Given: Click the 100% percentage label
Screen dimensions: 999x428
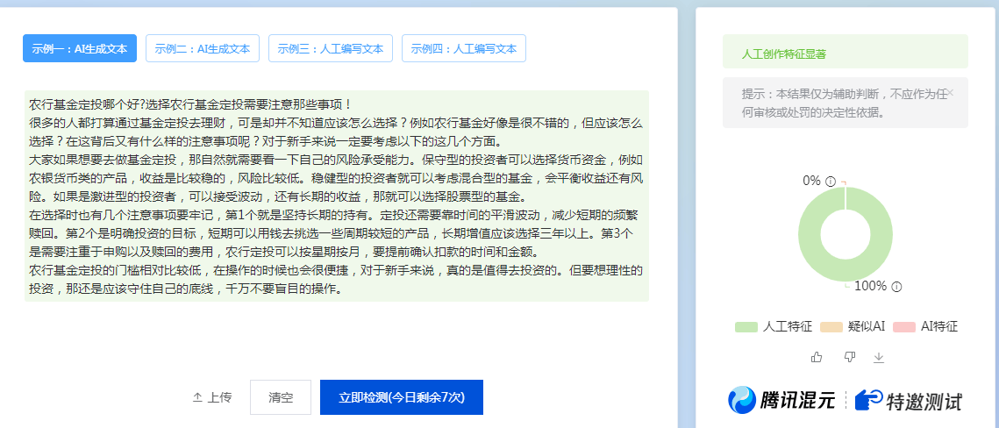Looking at the screenshot, I should 870,287.
